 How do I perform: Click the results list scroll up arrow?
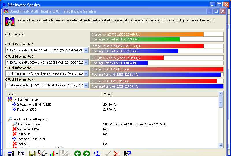(221, 94)
